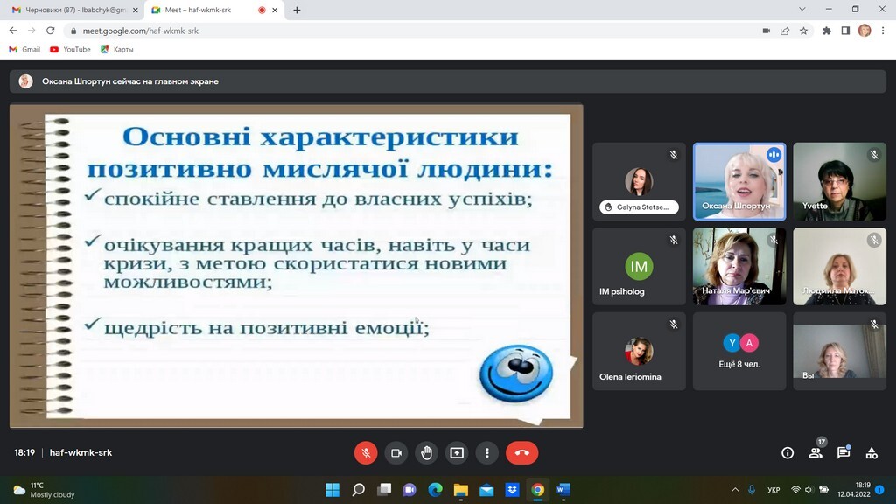The height and width of the screenshot is (504, 896).
Task: Open the Chrome profile avatar
Action: (x=864, y=31)
